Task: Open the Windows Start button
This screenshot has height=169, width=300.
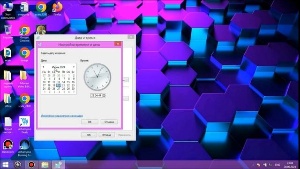Action: pyautogui.click(x=5, y=165)
